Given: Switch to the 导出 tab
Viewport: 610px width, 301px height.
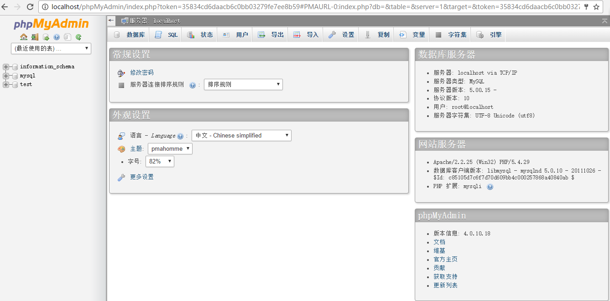Looking at the screenshot, I should (271, 35).
